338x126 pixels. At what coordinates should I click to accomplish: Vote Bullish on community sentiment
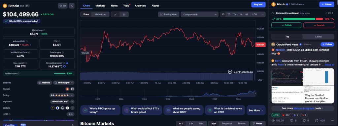(286, 25)
